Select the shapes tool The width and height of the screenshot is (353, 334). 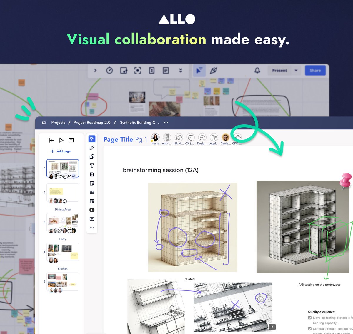(x=92, y=157)
